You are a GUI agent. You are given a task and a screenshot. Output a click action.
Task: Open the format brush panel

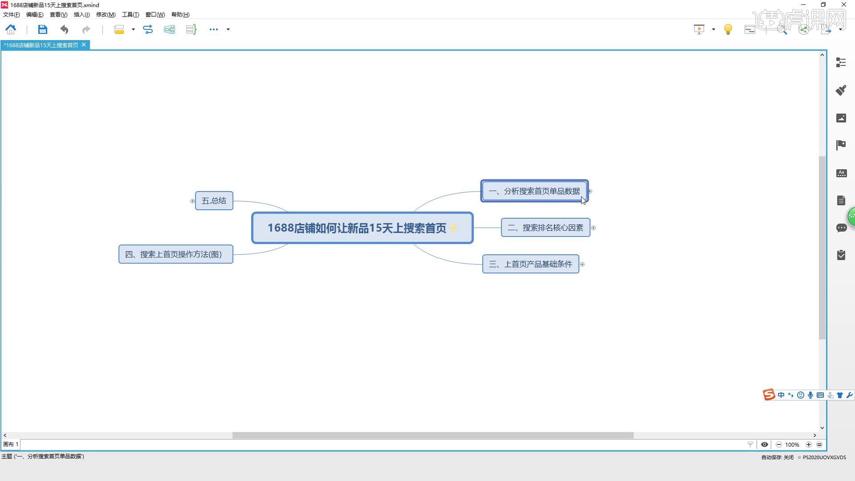(841, 90)
